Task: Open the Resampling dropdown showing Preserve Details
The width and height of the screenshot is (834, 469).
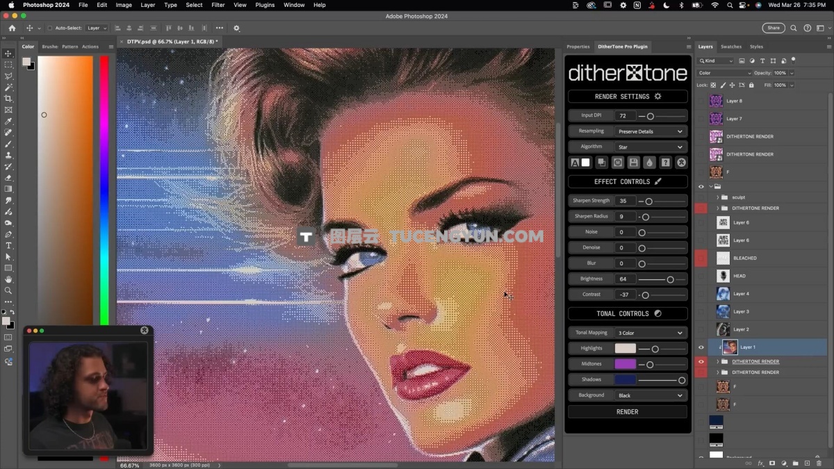Action: click(x=651, y=131)
